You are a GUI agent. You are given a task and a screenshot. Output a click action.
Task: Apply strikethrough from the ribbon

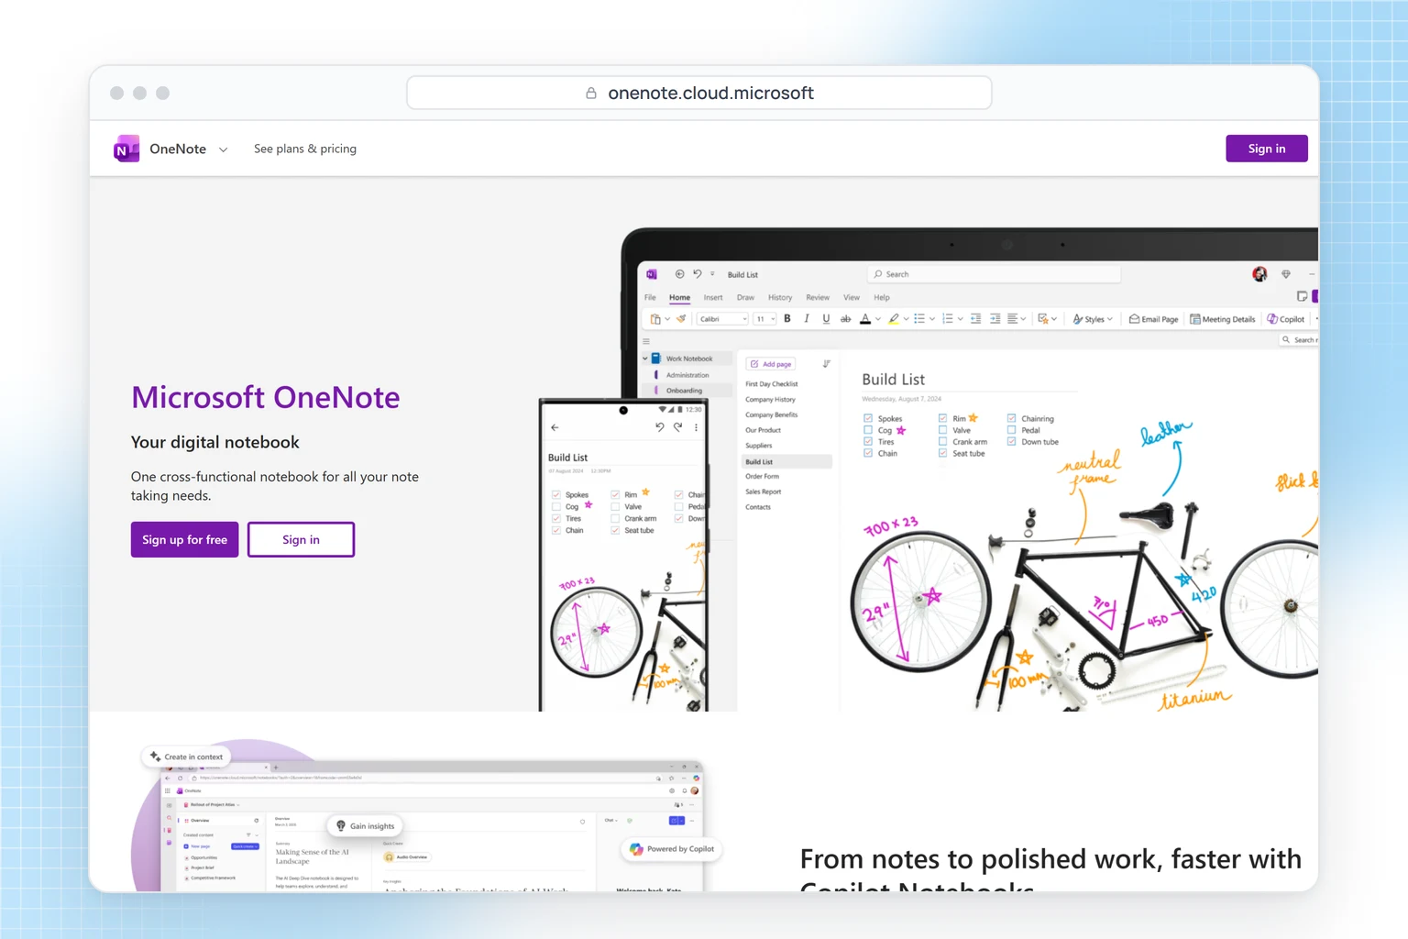[845, 319]
